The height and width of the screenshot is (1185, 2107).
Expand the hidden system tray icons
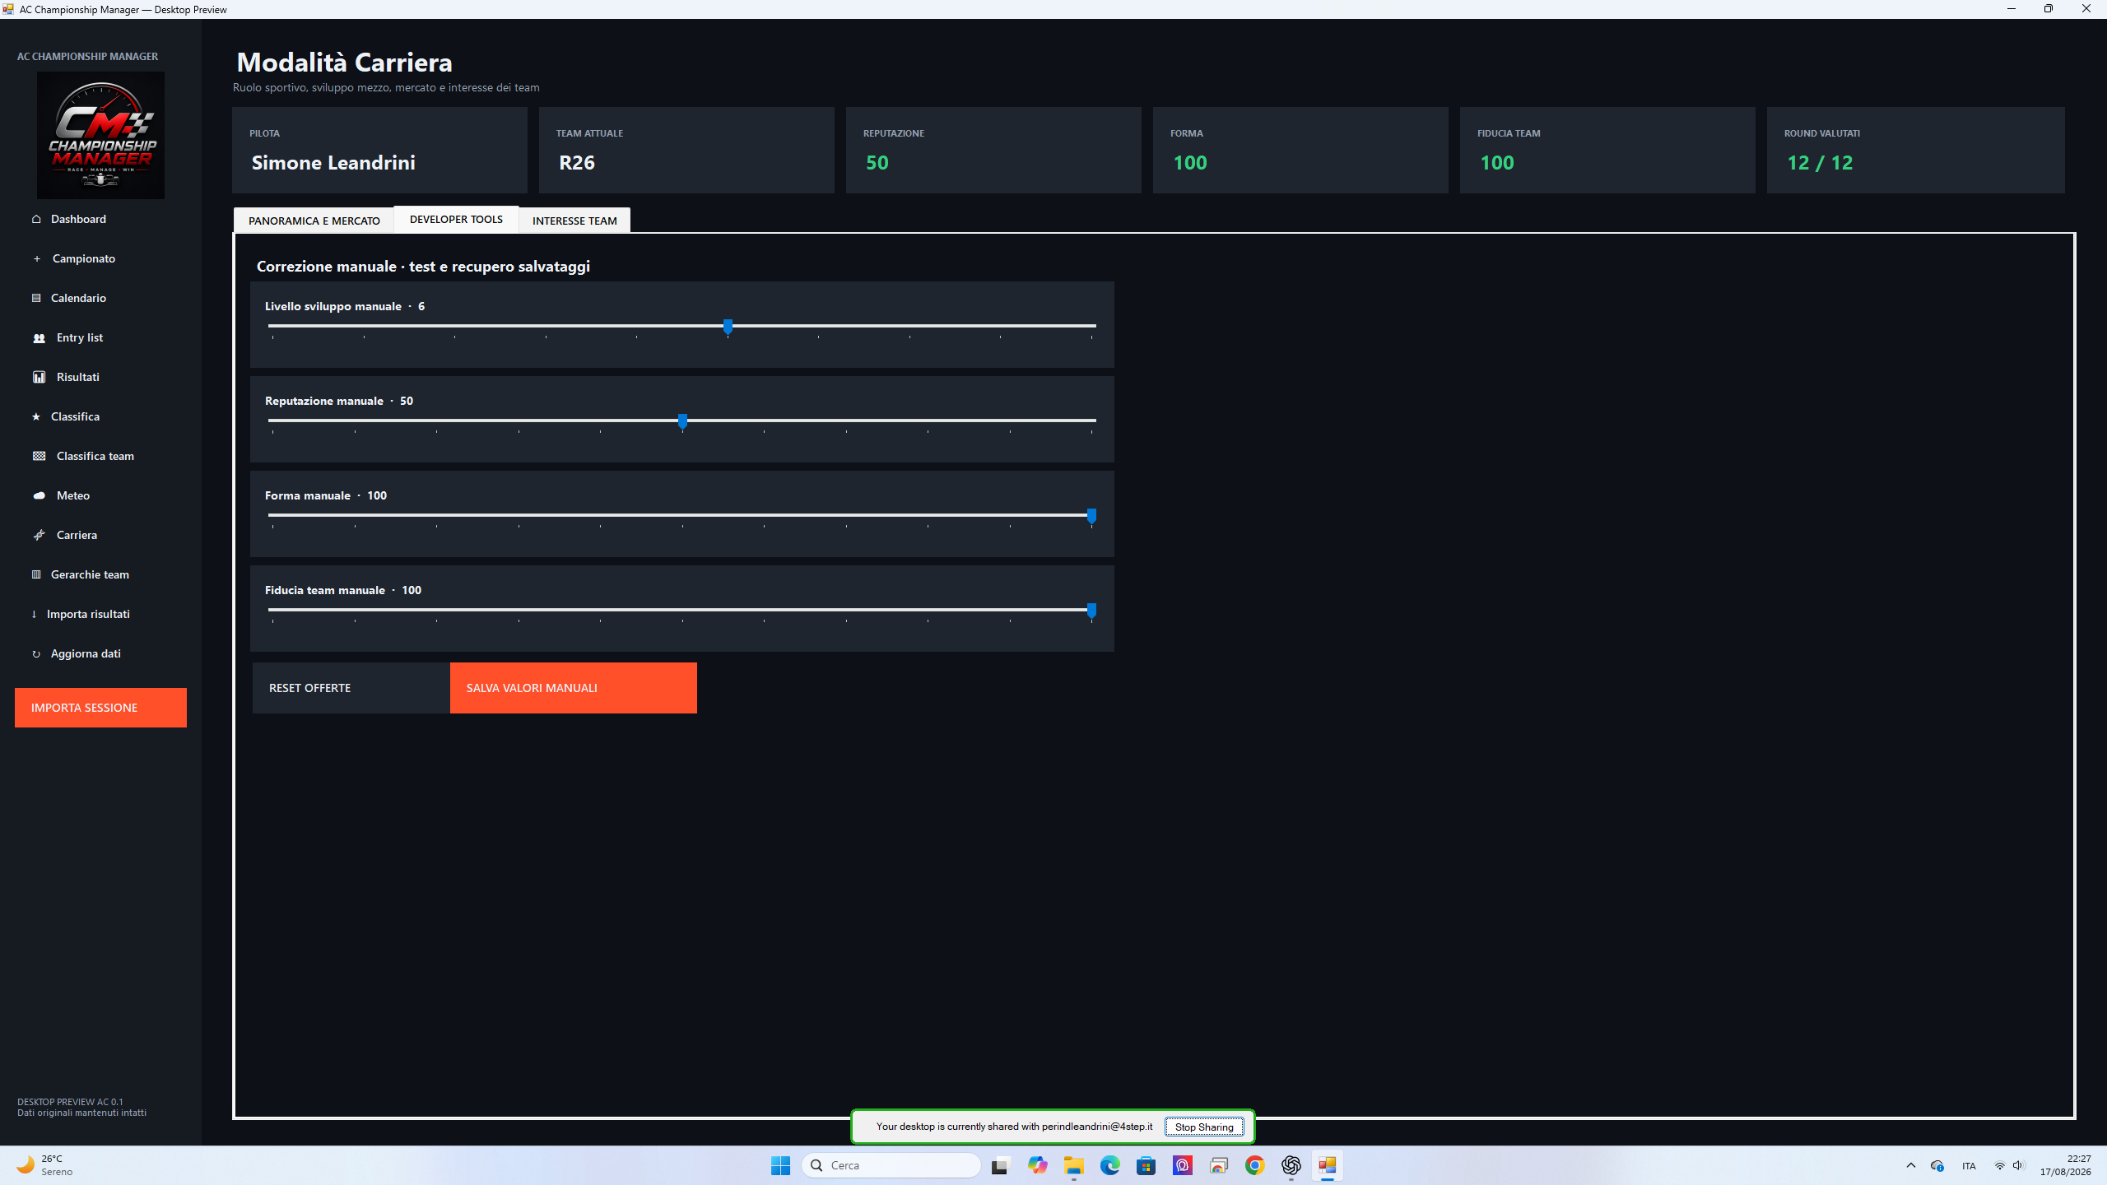[x=1910, y=1165]
